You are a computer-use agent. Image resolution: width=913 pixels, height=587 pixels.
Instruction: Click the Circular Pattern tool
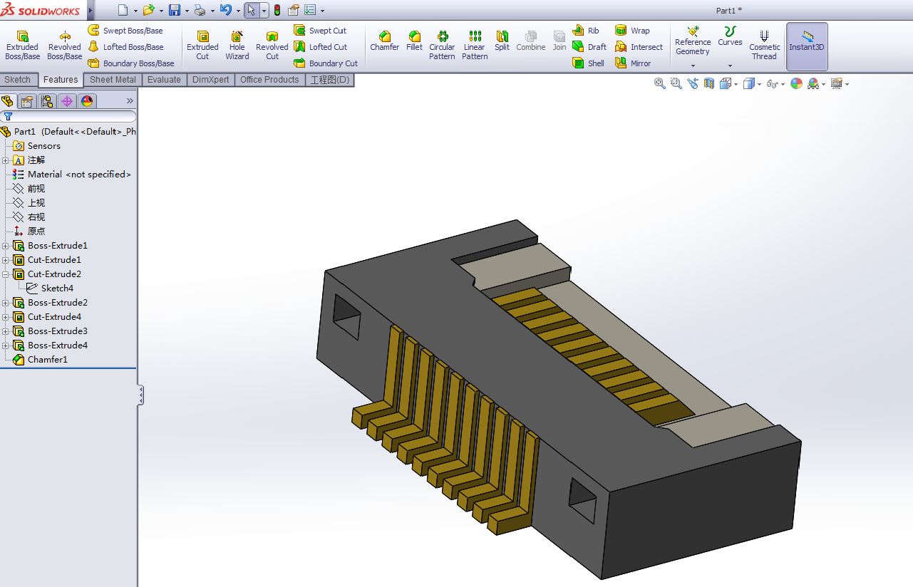click(442, 45)
